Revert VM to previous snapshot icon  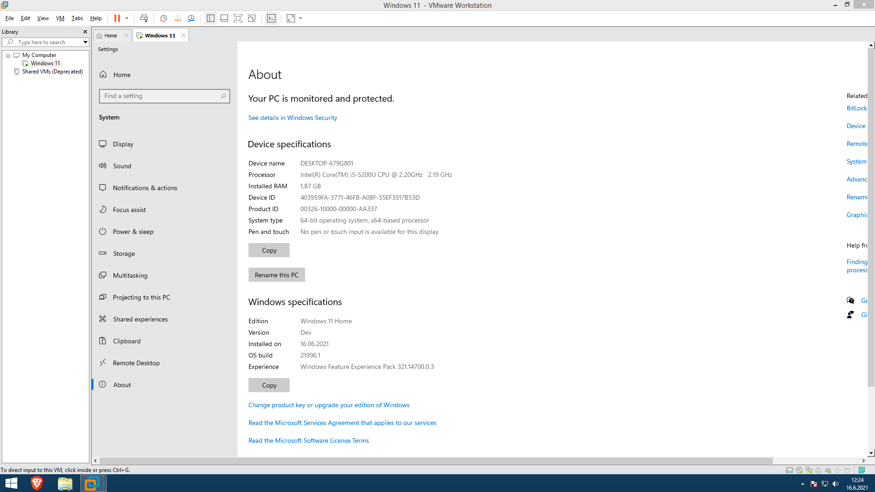click(177, 18)
